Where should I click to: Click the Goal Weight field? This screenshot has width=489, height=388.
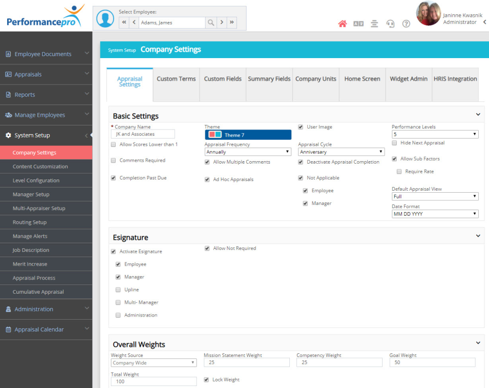click(432, 363)
